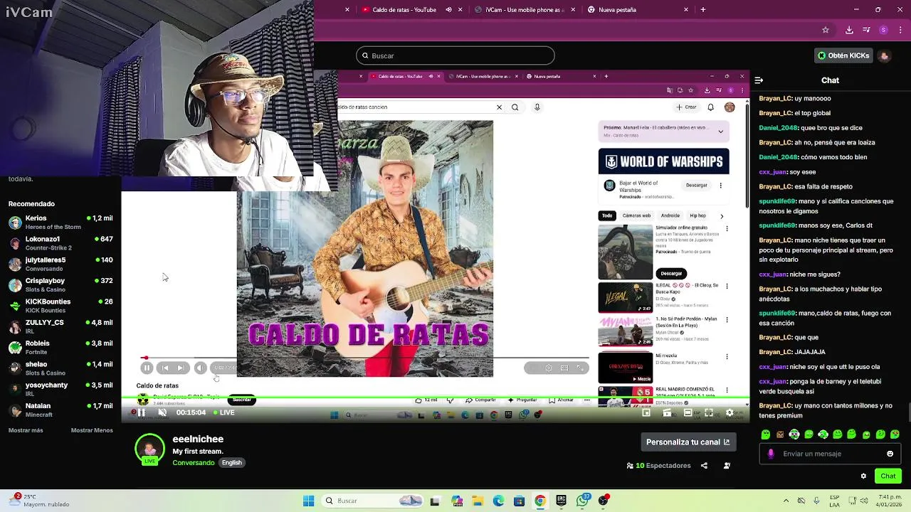The width and height of the screenshot is (911, 512).
Task: Open recommended channel KICKBounties
Action: point(60,306)
